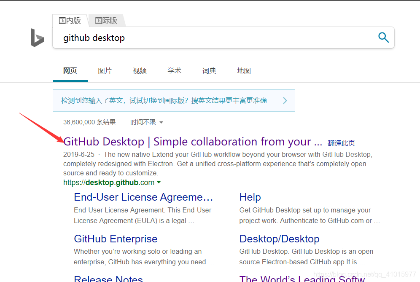
Task: Open the 网页 results tab
Action: (x=70, y=71)
